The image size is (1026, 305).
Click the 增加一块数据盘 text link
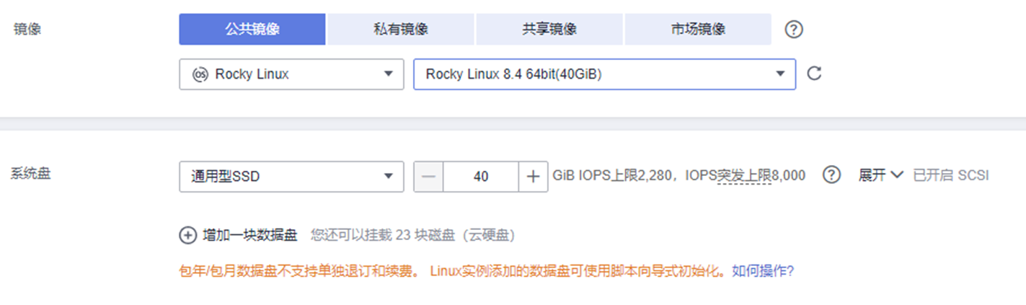tap(250, 235)
